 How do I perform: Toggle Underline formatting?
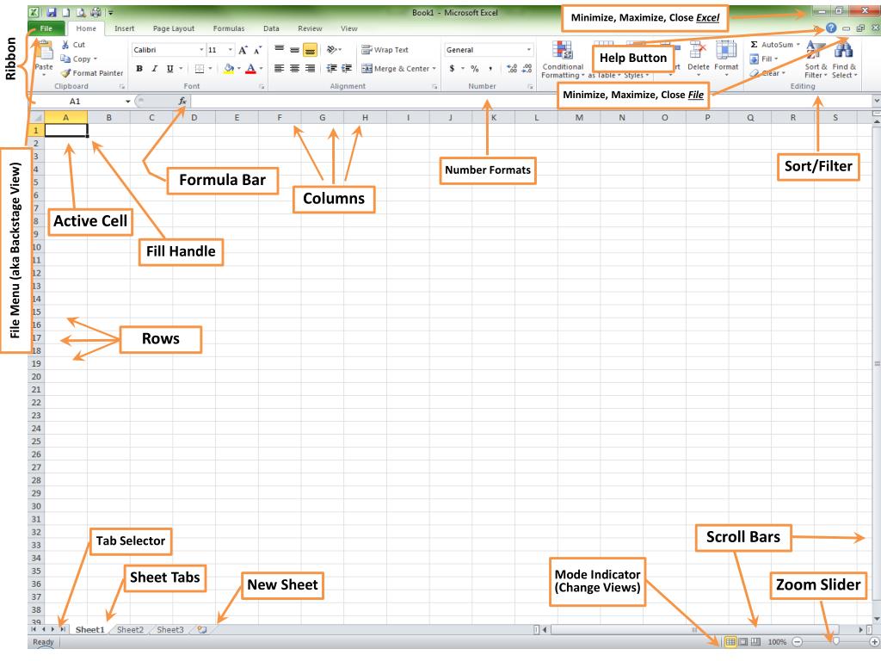pos(169,69)
